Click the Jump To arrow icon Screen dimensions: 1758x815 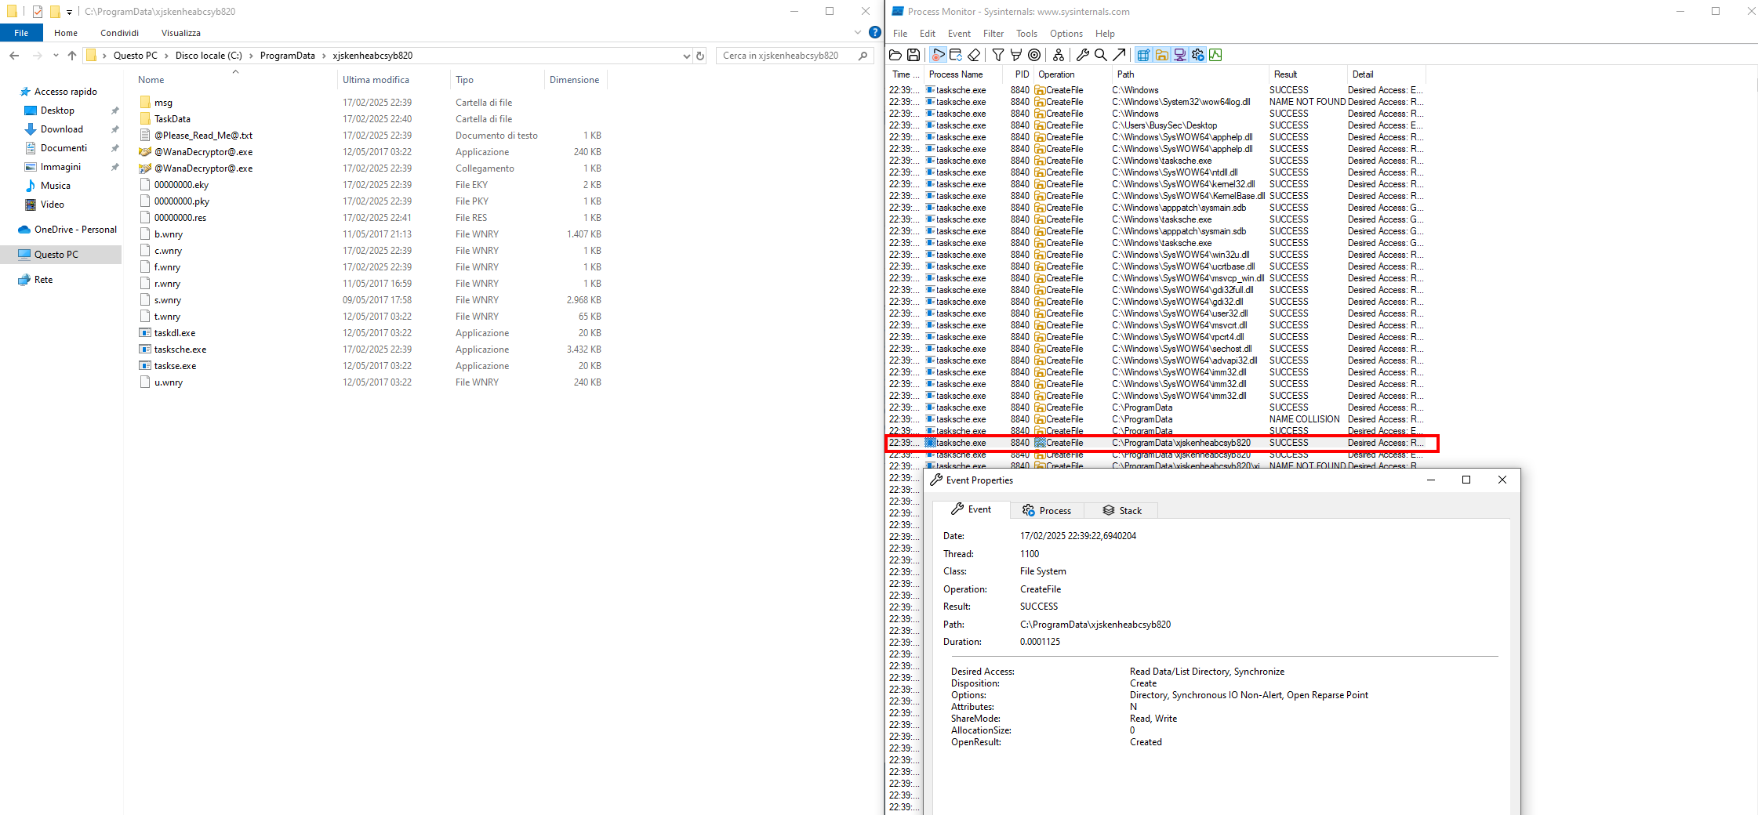[1120, 55]
